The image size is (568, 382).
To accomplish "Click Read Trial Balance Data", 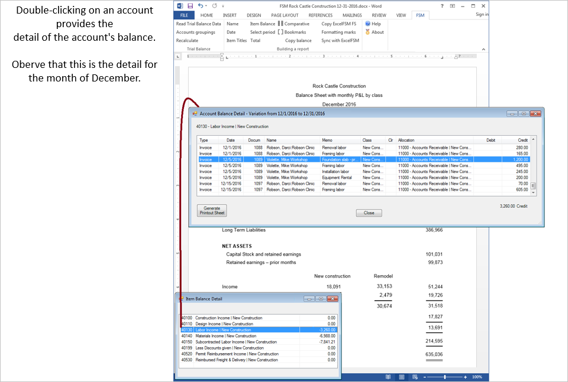I will point(199,24).
